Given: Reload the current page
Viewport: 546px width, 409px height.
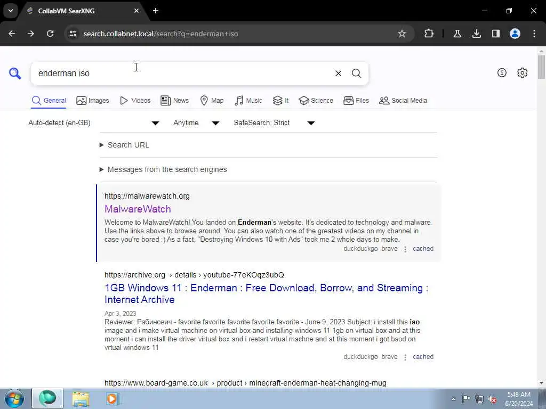Looking at the screenshot, I should click(50, 34).
